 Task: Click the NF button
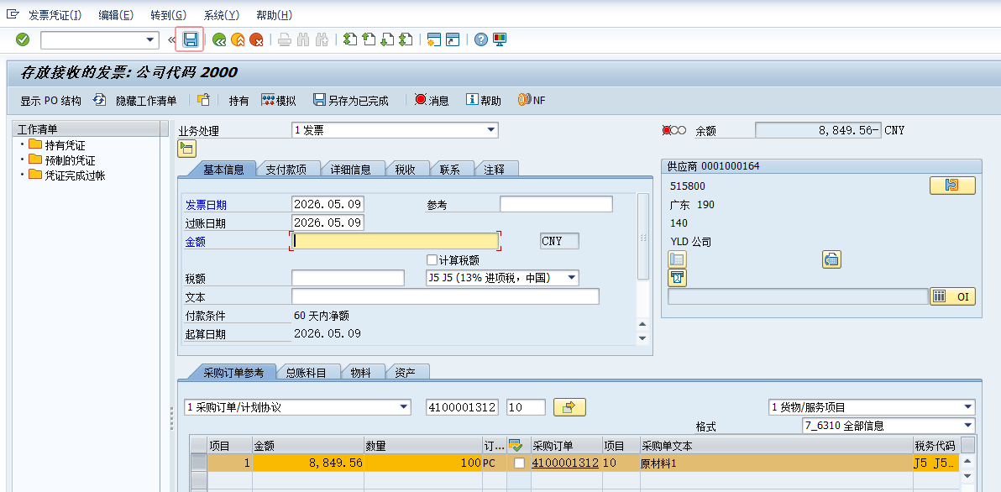[531, 100]
